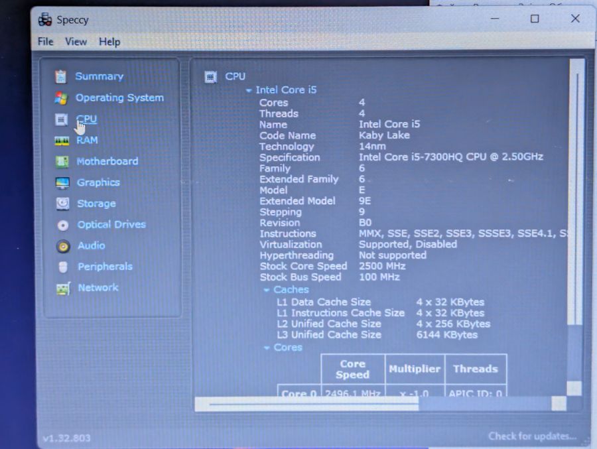Click the Stock Core Speed value 2500 MHz
The width and height of the screenshot is (597, 449).
(382, 266)
